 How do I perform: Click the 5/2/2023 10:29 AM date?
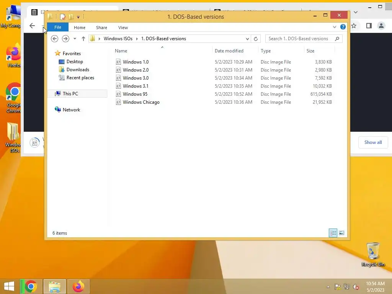(x=233, y=62)
